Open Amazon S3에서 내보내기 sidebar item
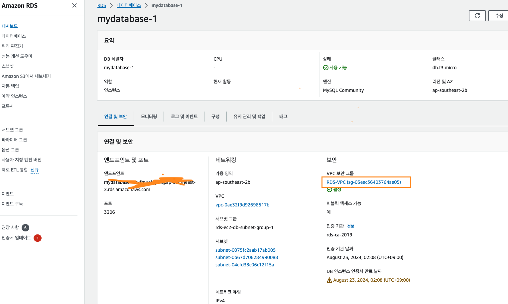 pyautogui.click(x=26, y=76)
